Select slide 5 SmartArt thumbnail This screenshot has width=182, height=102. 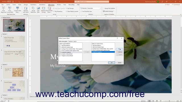pos(14,86)
